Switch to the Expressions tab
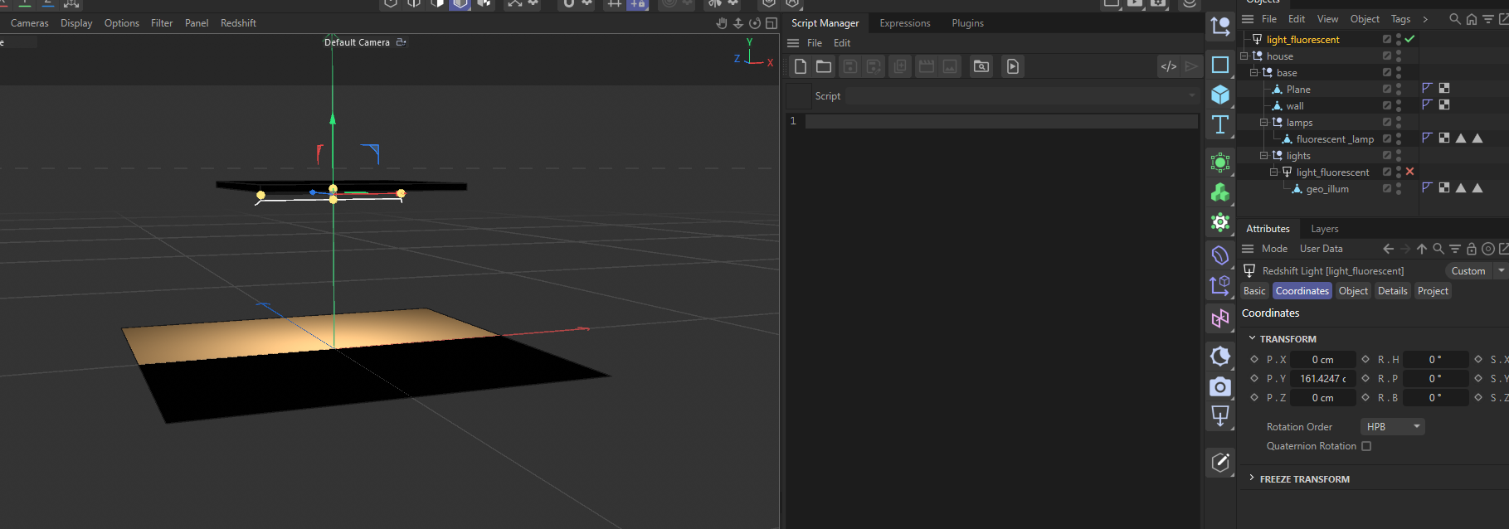Viewport: 1509px width, 529px height. point(904,23)
